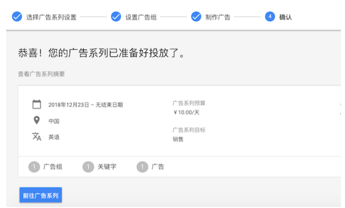This screenshot has width=345, height=208.
Task: Click the location text 中国
Action: [54, 121]
